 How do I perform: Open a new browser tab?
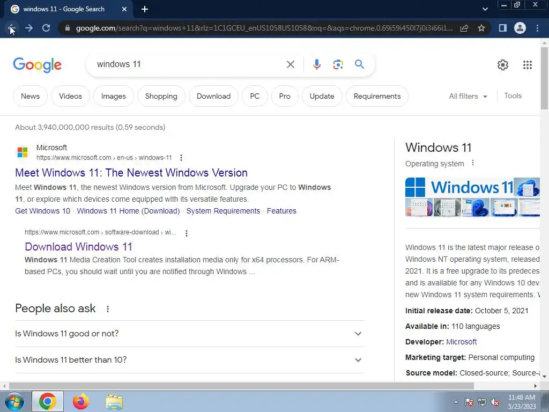coord(145,9)
